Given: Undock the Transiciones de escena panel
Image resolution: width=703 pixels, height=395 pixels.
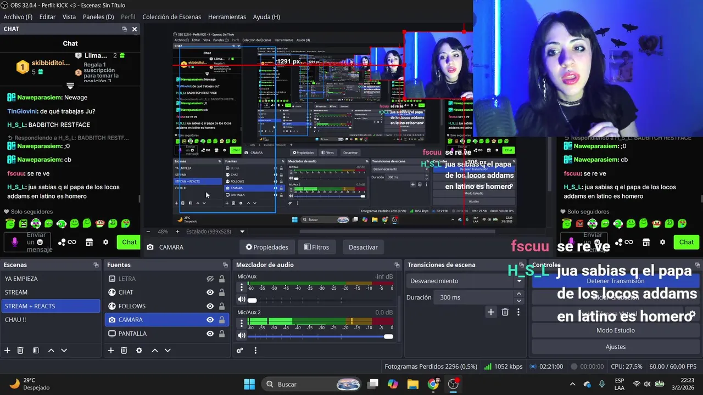Looking at the screenshot, I should point(522,265).
